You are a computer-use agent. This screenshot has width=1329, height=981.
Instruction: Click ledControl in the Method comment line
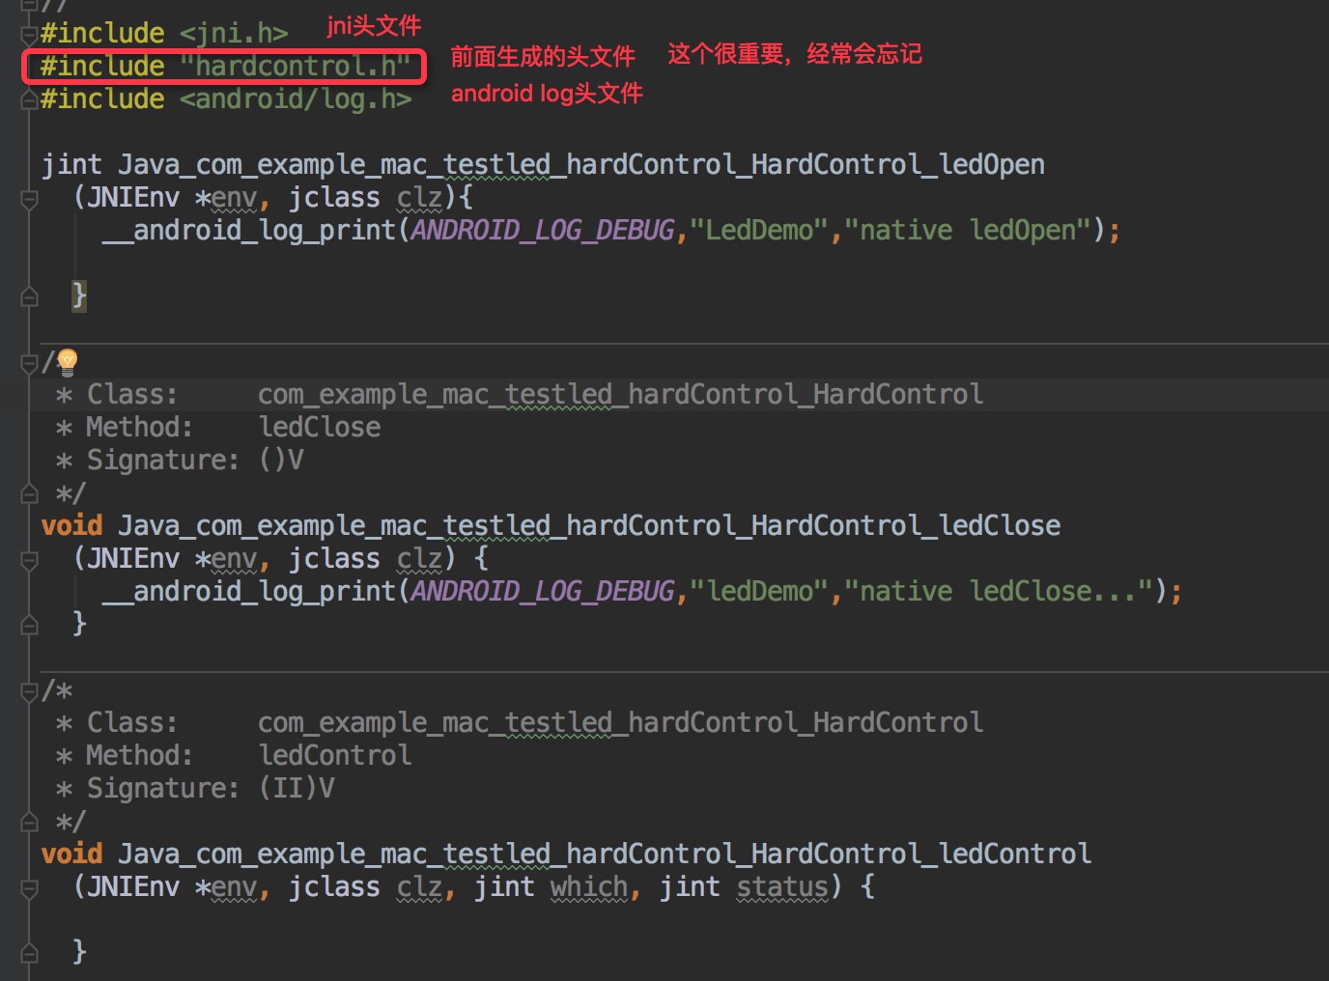335,755
